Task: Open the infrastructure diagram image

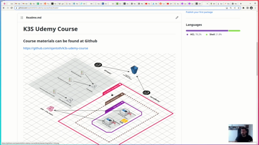Action: 99,99
